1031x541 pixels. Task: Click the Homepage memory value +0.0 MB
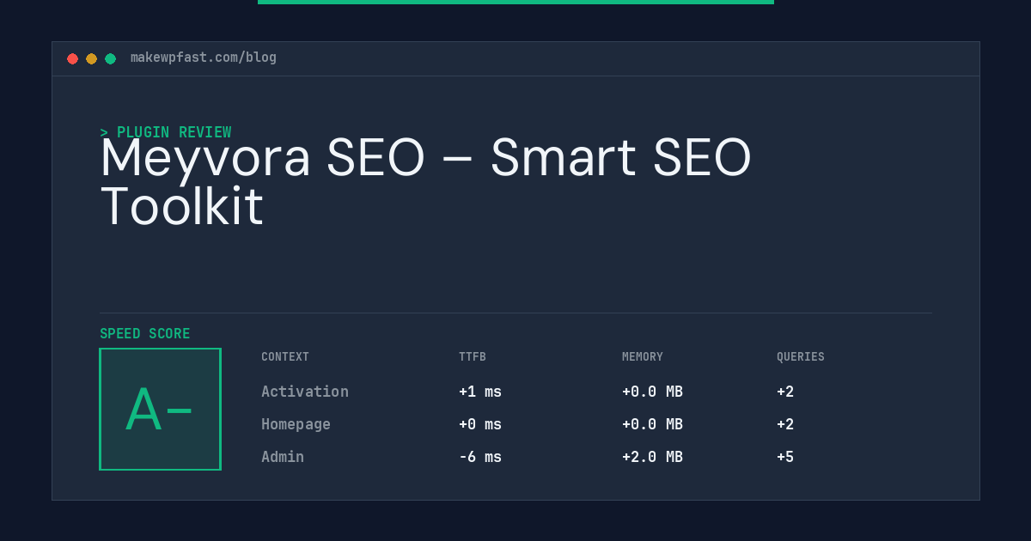(x=652, y=424)
